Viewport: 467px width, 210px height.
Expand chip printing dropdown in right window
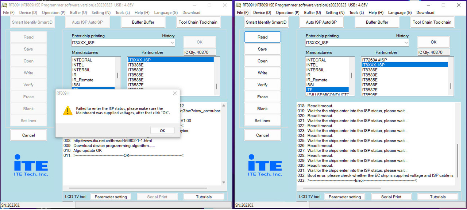[x=406, y=43]
